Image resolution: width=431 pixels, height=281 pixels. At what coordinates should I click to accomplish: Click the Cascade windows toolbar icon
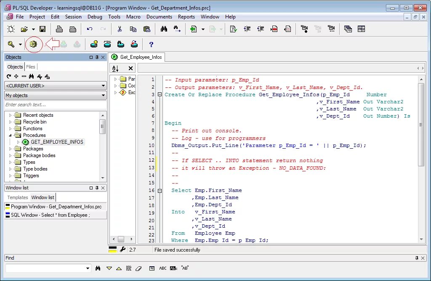coord(348,29)
